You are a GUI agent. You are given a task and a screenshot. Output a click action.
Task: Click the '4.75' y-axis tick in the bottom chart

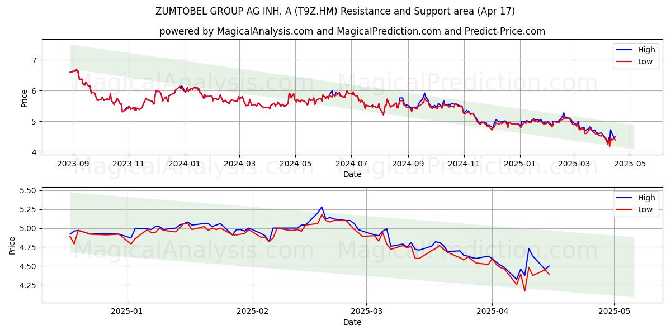(28, 248)
